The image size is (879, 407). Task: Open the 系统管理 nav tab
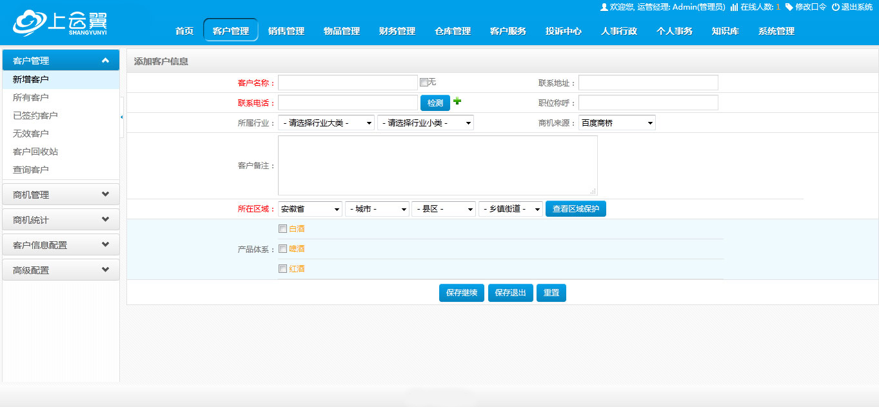776,31
